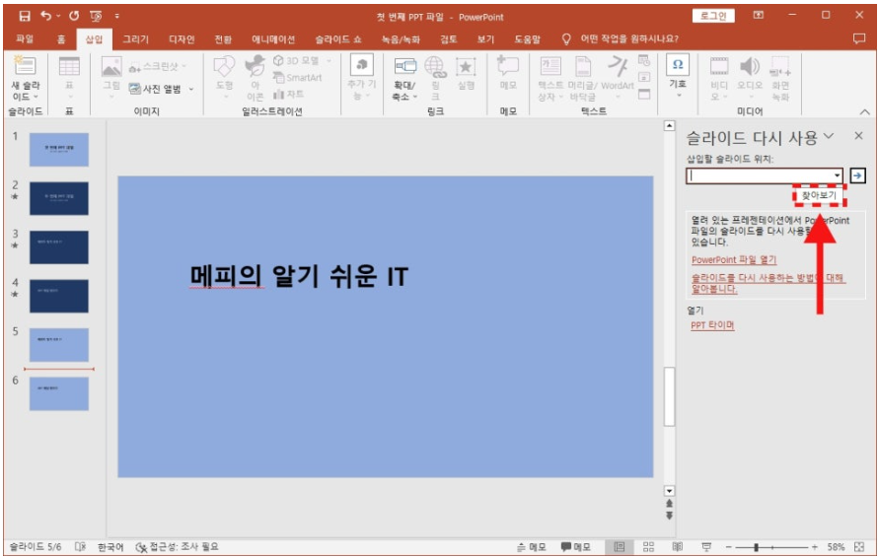Click the 비디오 (Video) icon
The image size is (879, 557).
tap(718, 66)
